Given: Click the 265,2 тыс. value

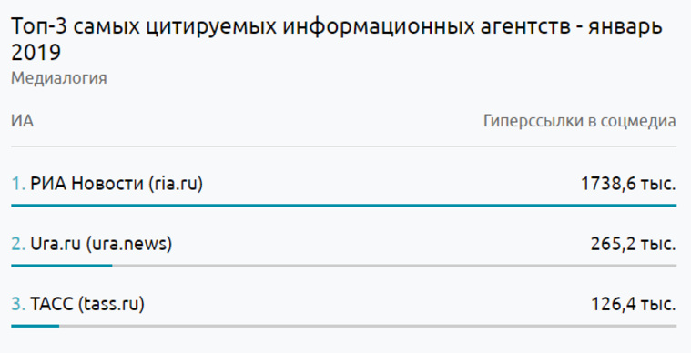Looking at the screenshot, I should pyautogui.click(x=634, y=244).
